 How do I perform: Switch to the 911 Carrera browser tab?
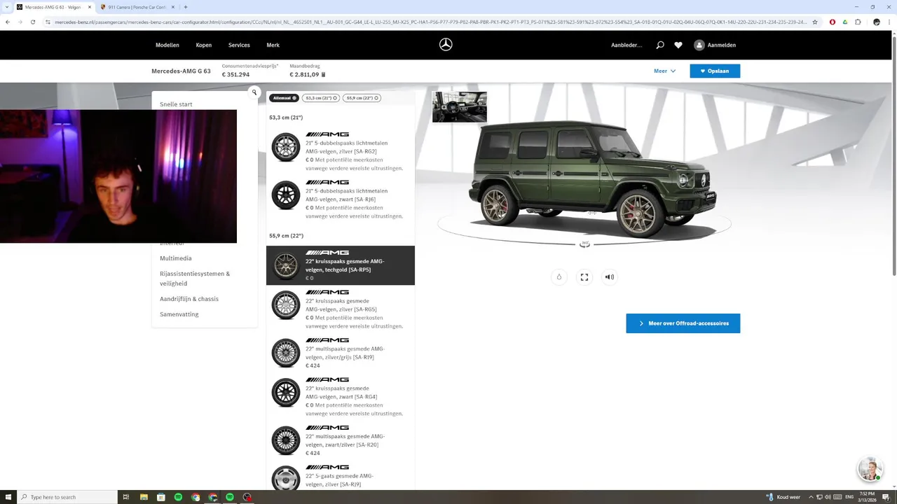[137, 7]
